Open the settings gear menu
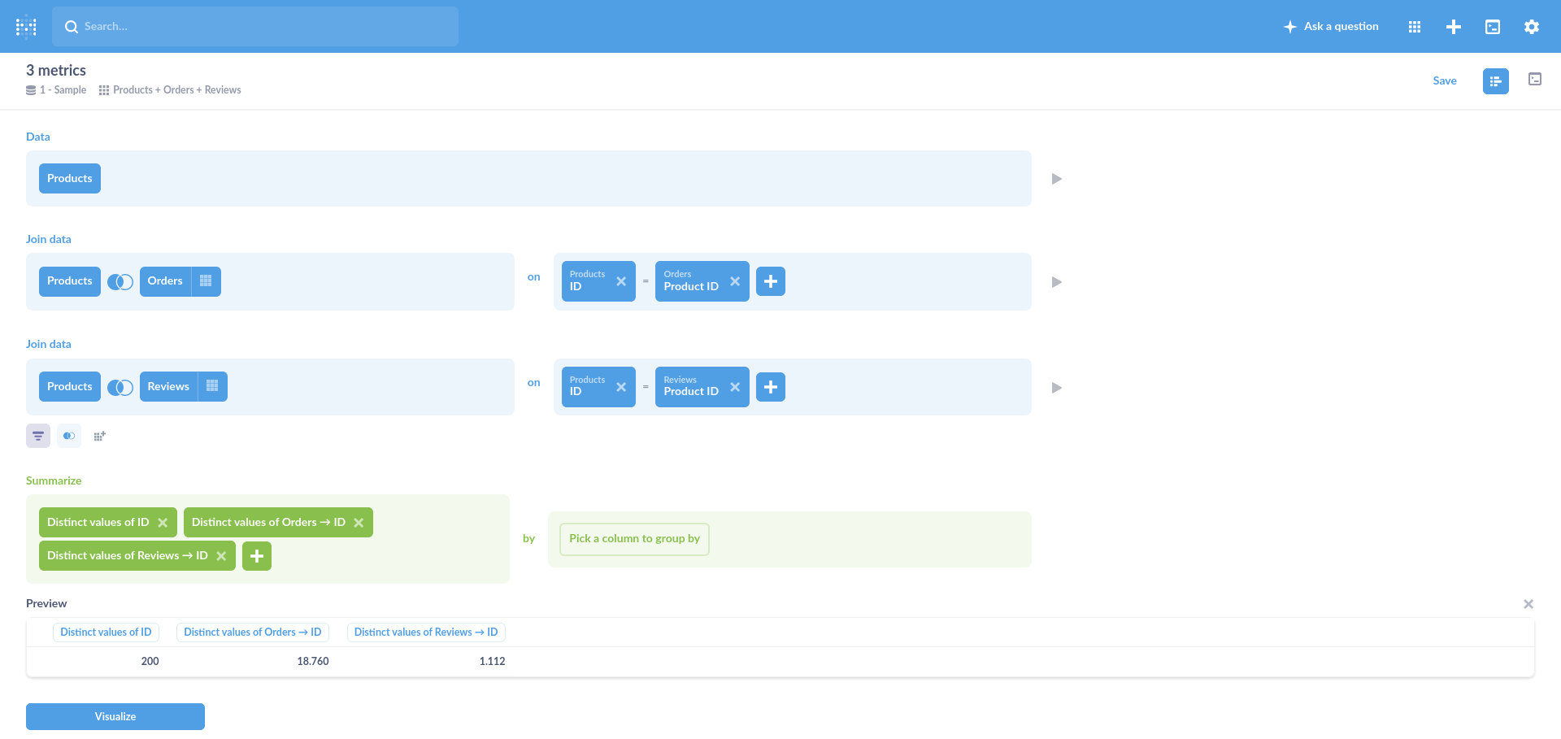 click(x=1532, y=27)
